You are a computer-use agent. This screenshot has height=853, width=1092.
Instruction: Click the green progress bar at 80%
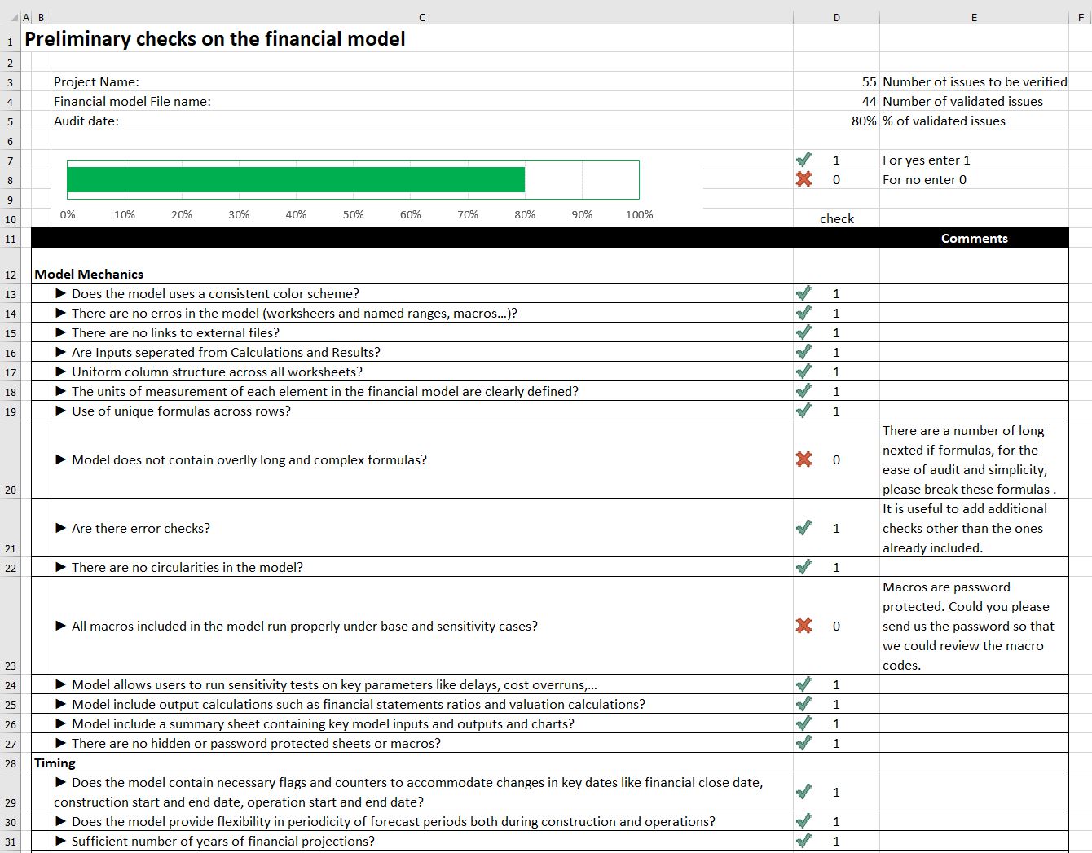click(296, 179)
